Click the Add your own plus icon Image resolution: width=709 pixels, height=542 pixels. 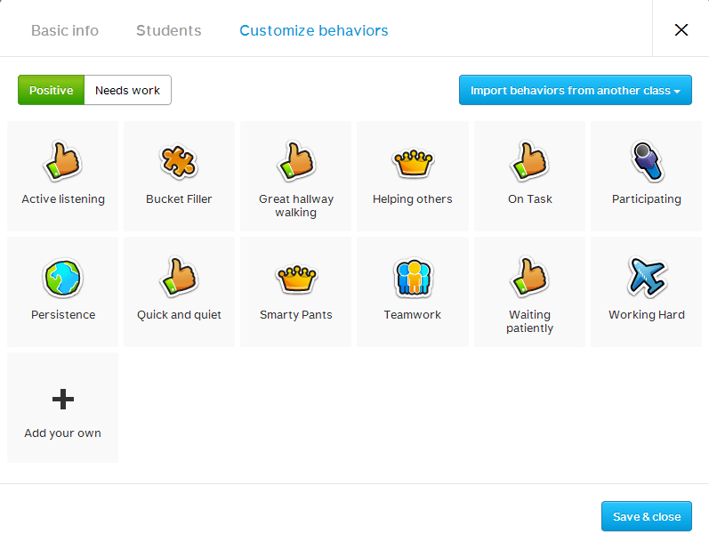[62, 400]
